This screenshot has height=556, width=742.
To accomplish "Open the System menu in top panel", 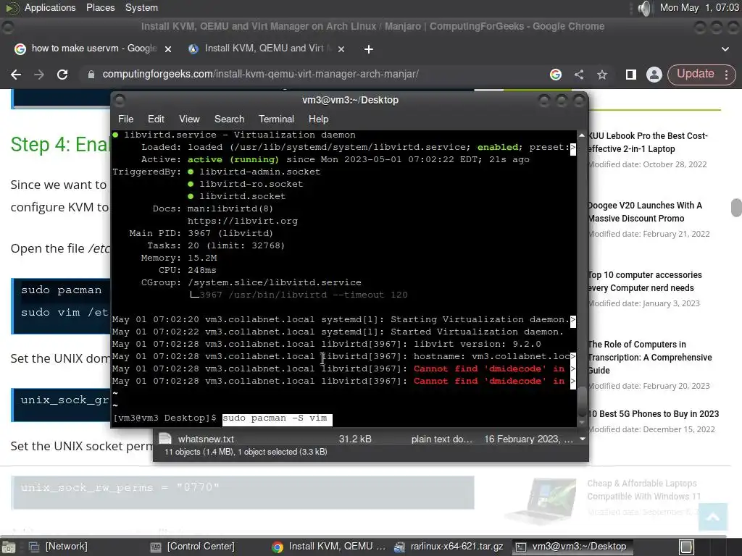I will [141, 7].
